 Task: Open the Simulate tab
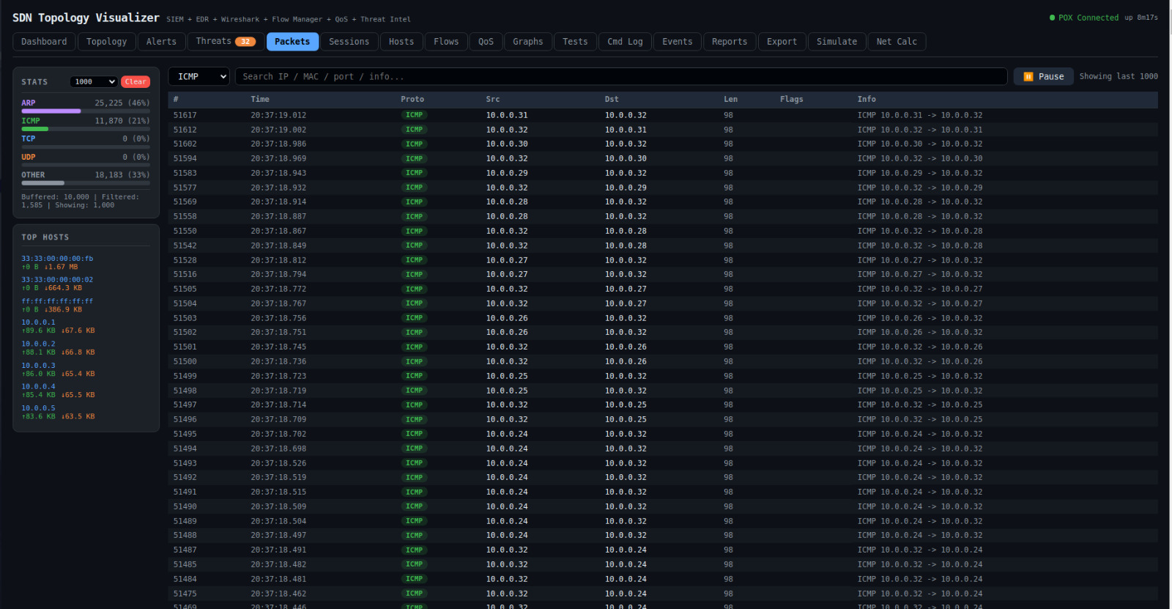(x=837, y=42)
